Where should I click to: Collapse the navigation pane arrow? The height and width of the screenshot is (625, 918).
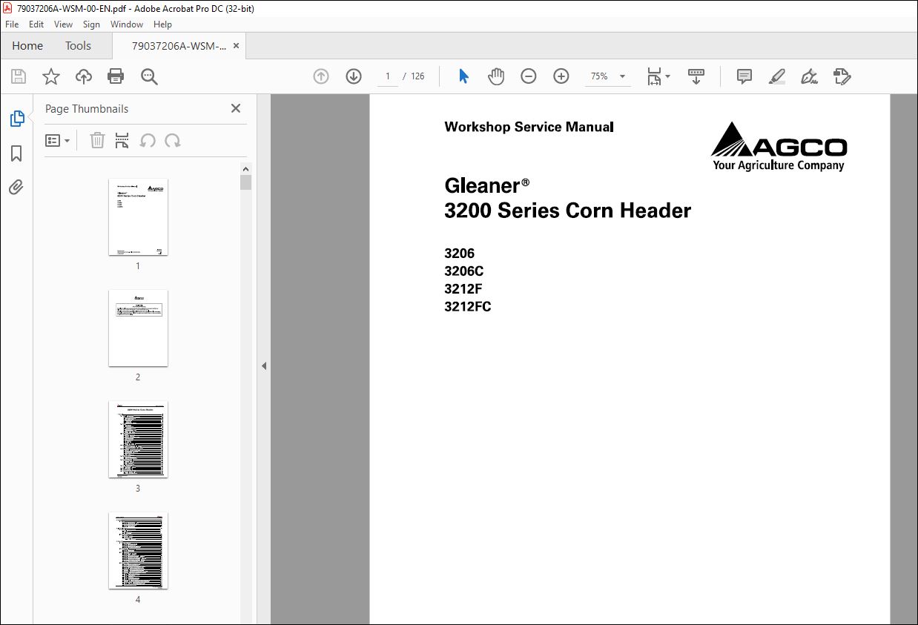pos(263,366)
